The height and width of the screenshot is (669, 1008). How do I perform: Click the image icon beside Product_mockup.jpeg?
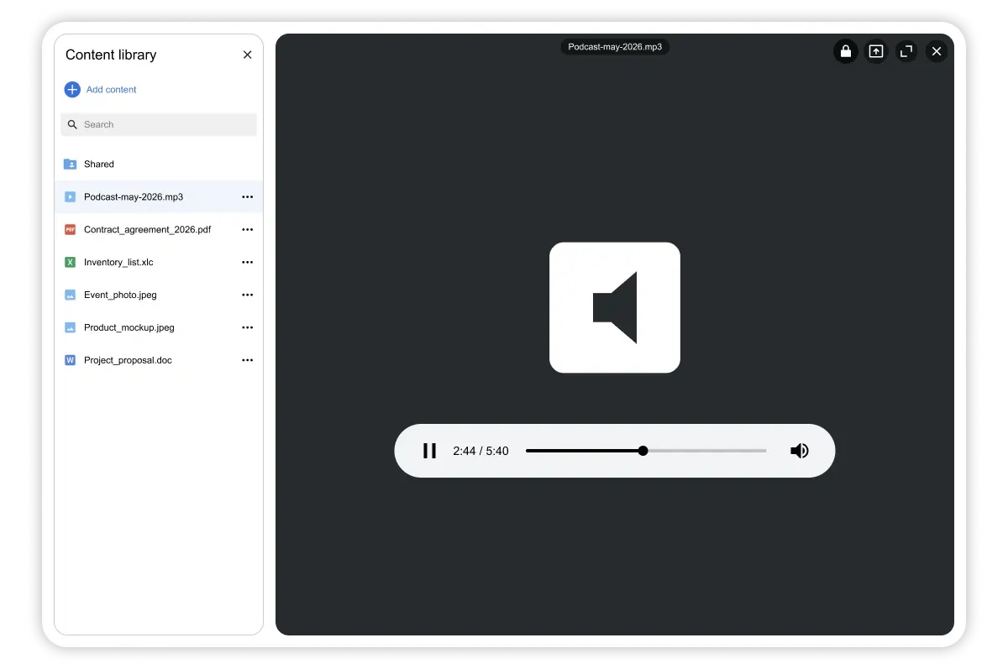click(71, 327)
